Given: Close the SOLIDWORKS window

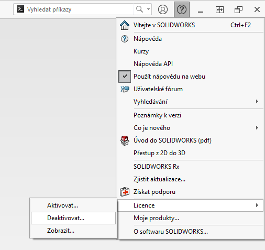Looking at the screenshot, I should (x=257, y=9).
